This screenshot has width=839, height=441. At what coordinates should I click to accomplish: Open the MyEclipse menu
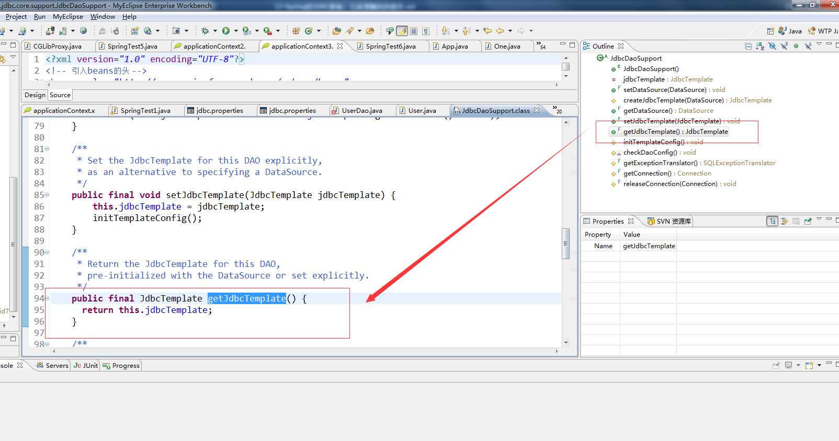tap(67, 17)
